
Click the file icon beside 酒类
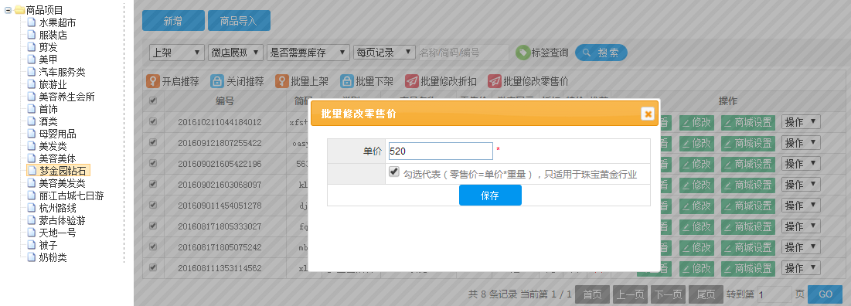pos(32,121)
